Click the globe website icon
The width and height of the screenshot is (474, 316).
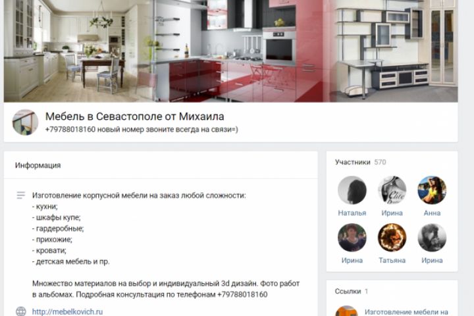coord(21,311)
